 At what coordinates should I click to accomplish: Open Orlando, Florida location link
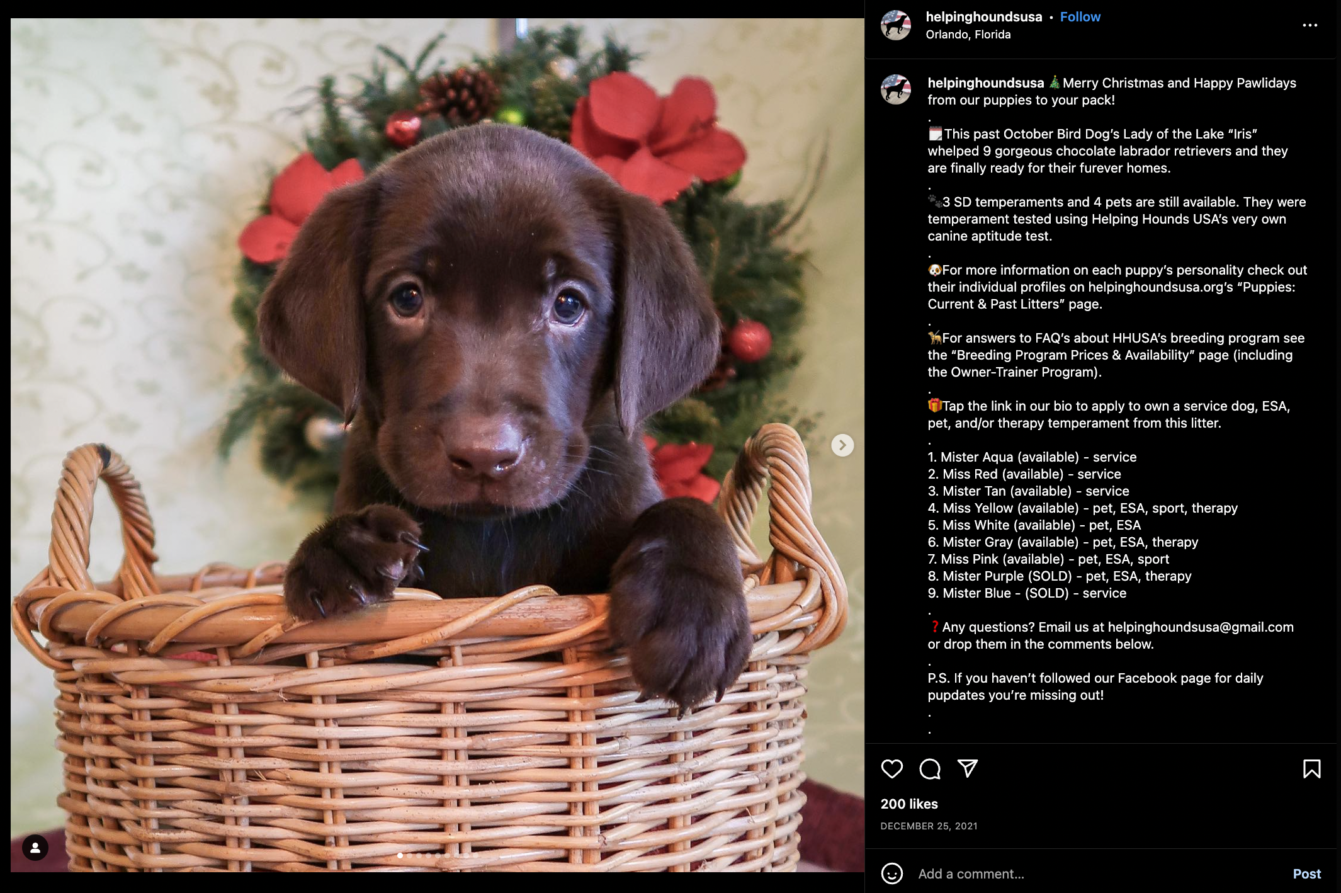(968, 35)
